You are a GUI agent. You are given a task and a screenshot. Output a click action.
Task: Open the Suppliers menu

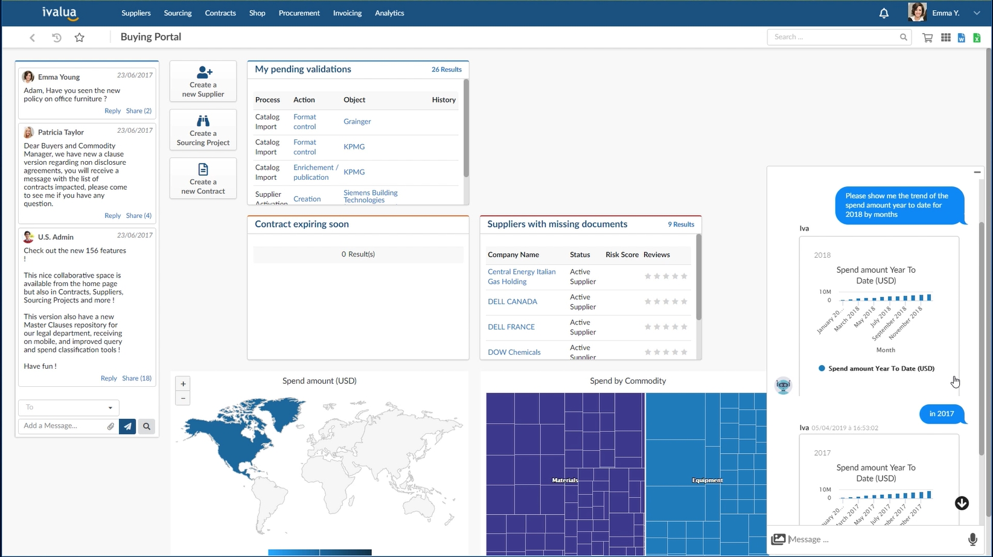tap(136, 13)
